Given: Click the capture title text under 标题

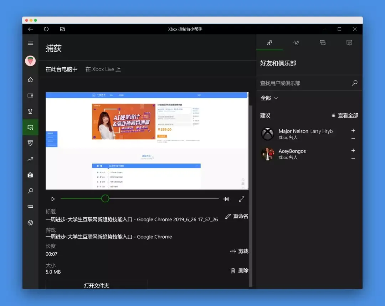Looking at the screenshot, I should 132,219.
